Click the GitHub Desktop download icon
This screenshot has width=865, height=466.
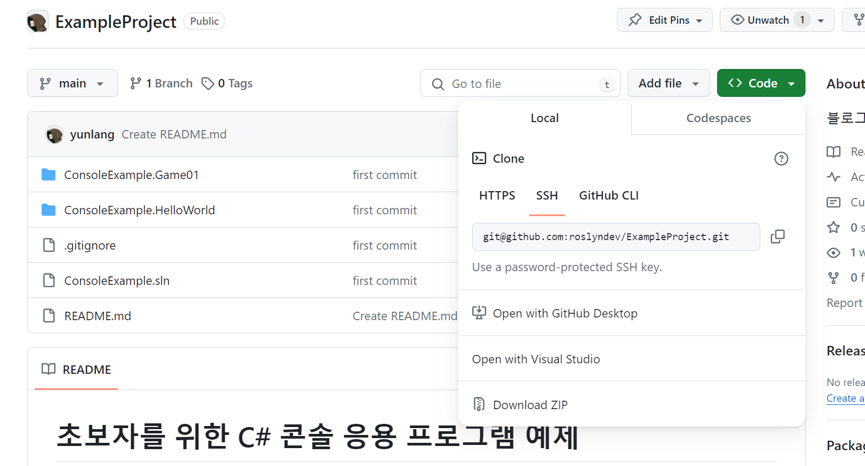point(479,313)
